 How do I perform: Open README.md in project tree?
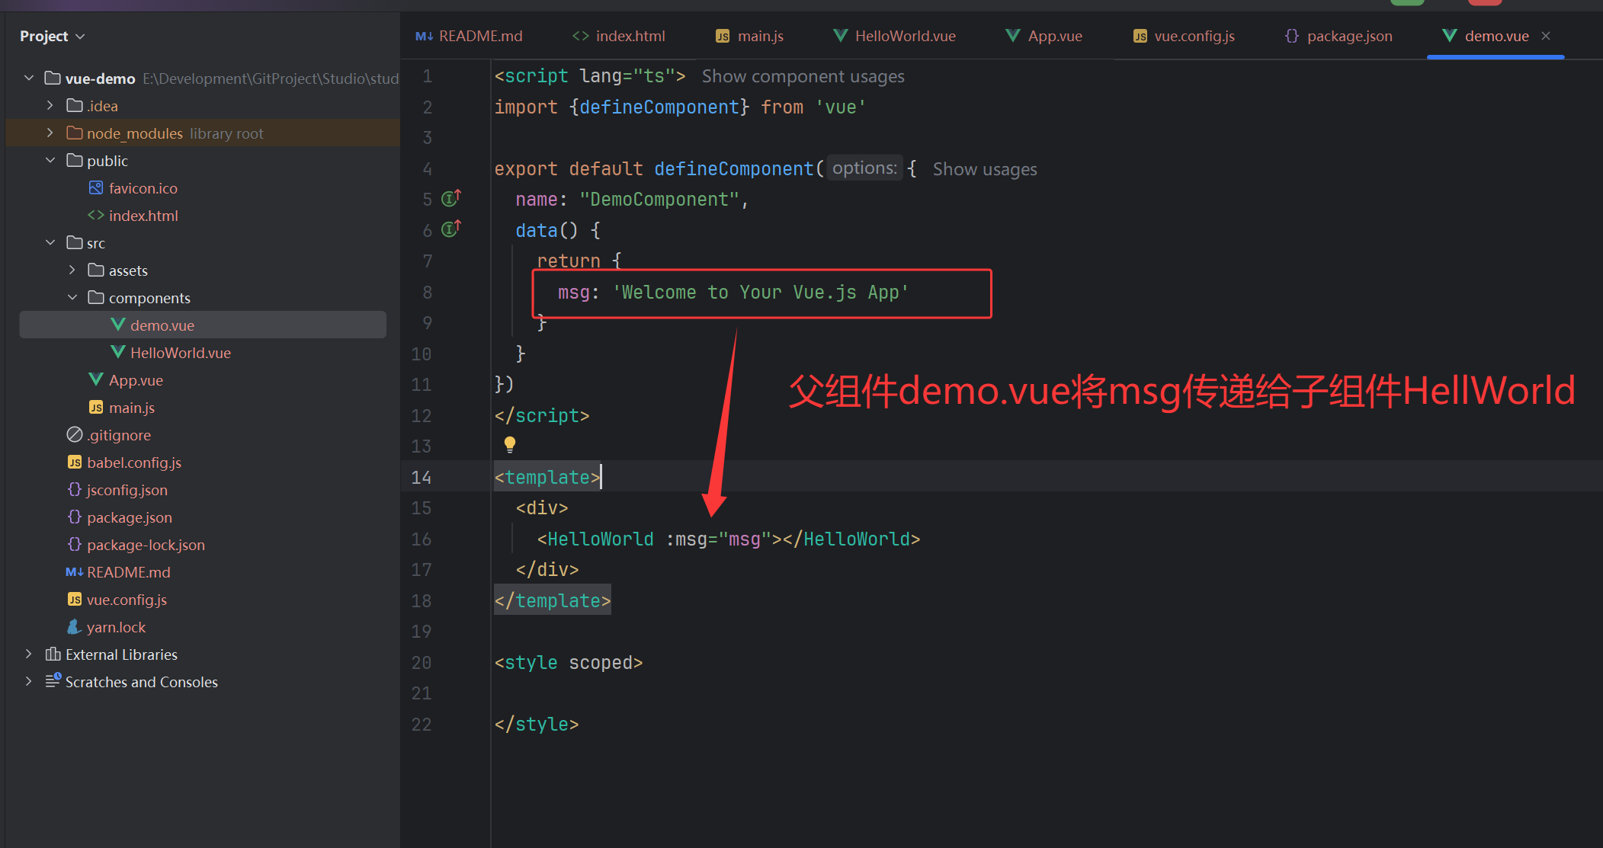tap(128, 572)
